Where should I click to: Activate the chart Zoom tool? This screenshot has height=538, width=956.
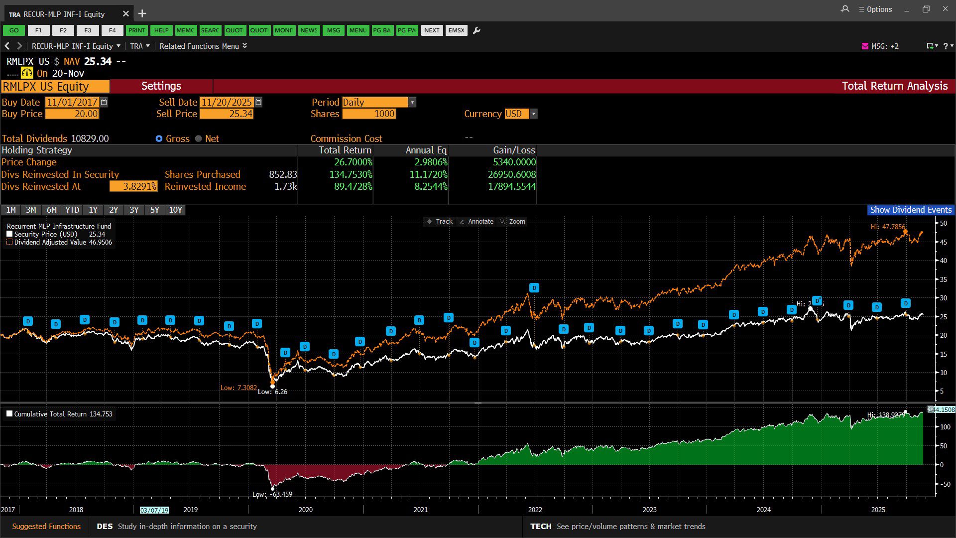pos(512,222)
